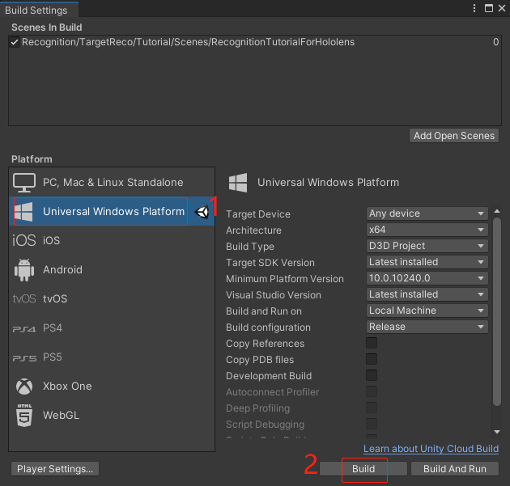This screenshot has width=510, height=486.
Task: Click the Xbox One logo icon
Action: 24,387
